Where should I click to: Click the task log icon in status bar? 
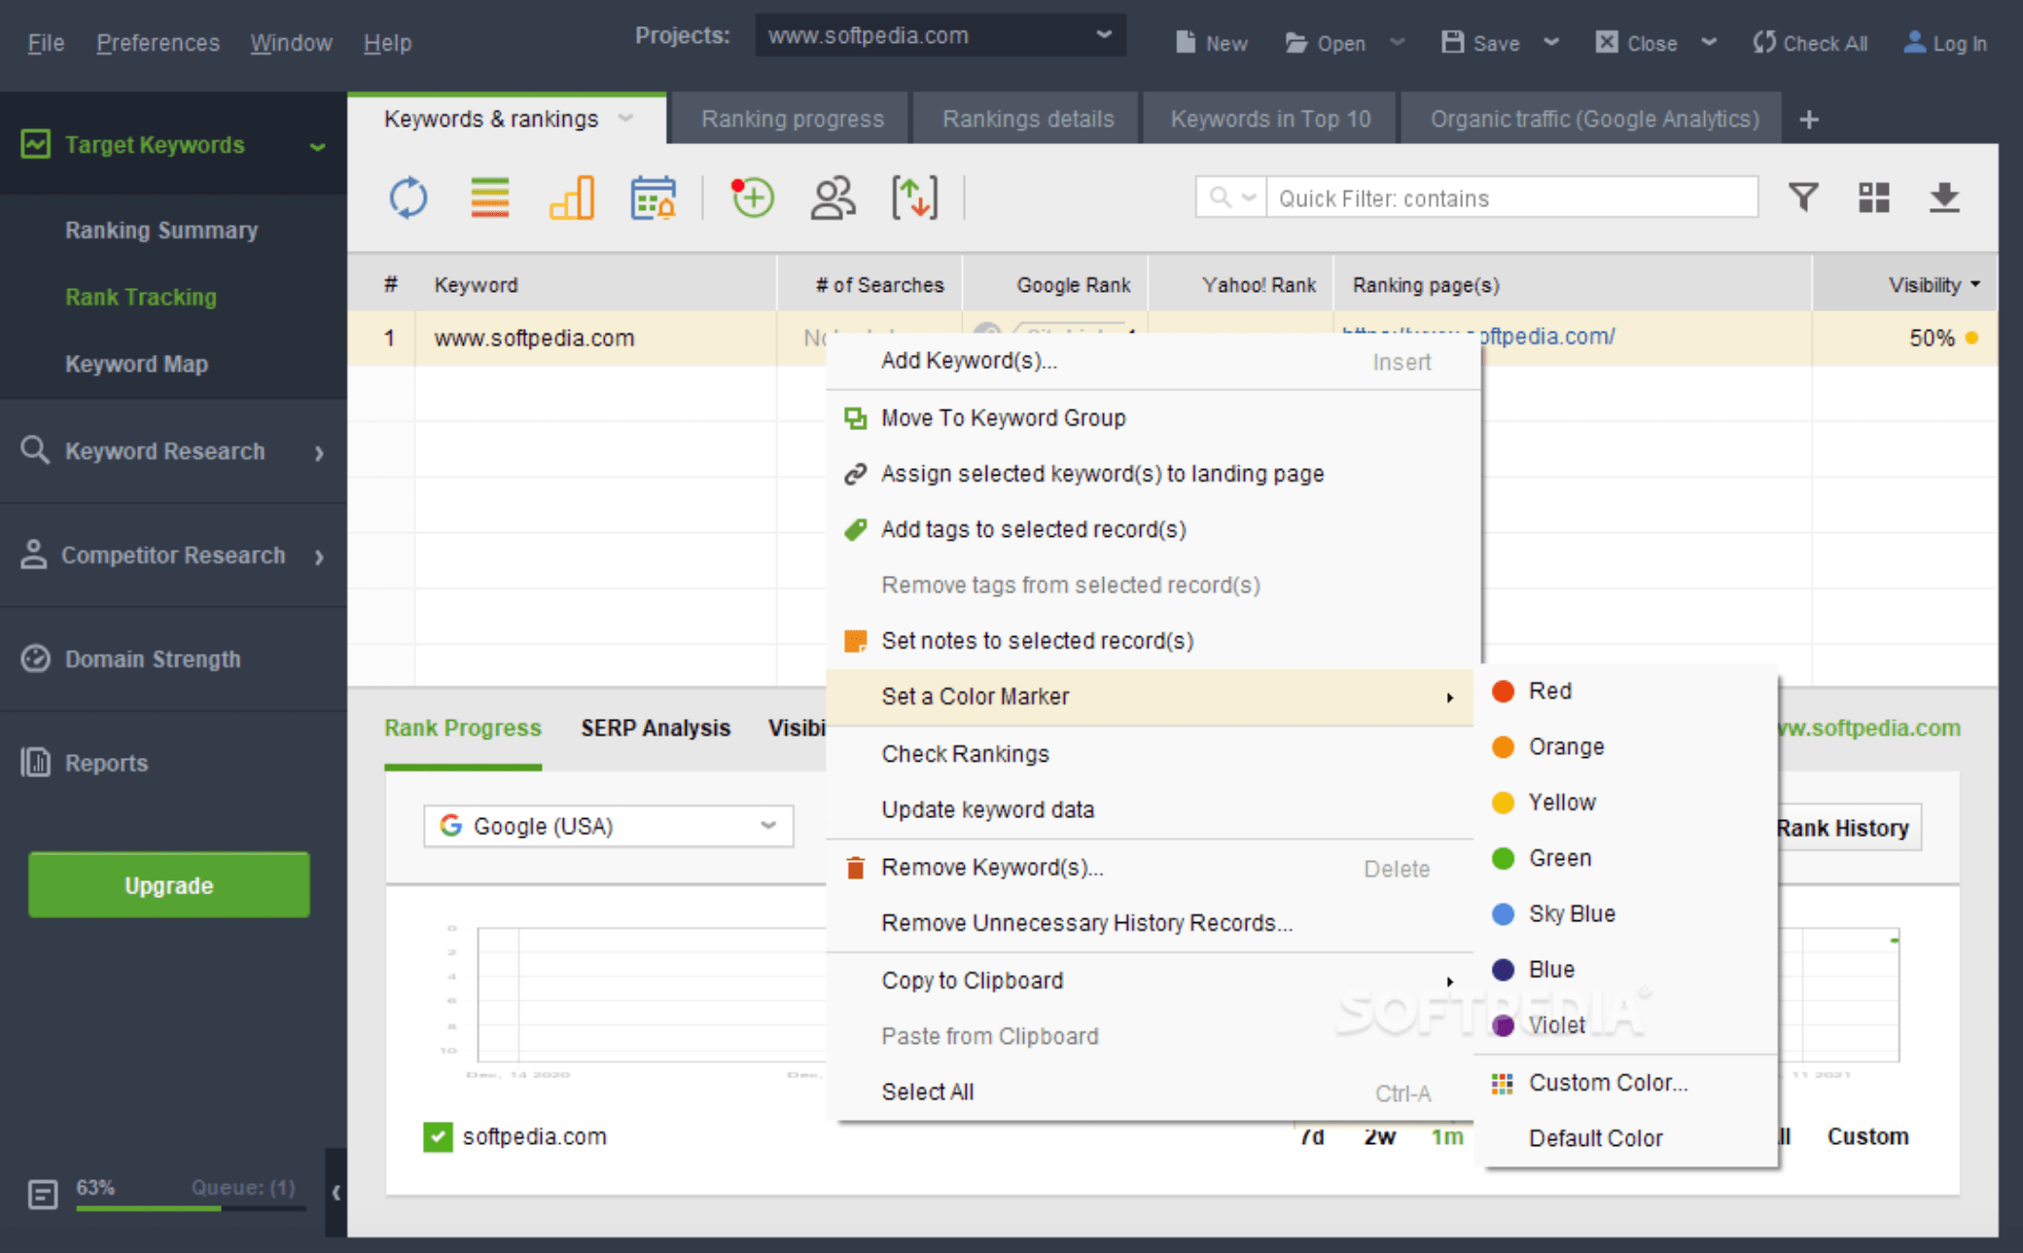point(43,1194)
